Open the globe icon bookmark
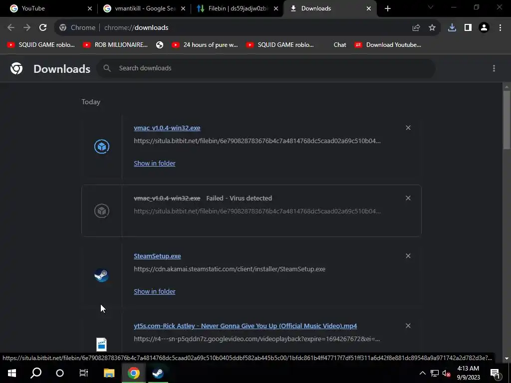The image size is (511, 383). click(160, 45)
